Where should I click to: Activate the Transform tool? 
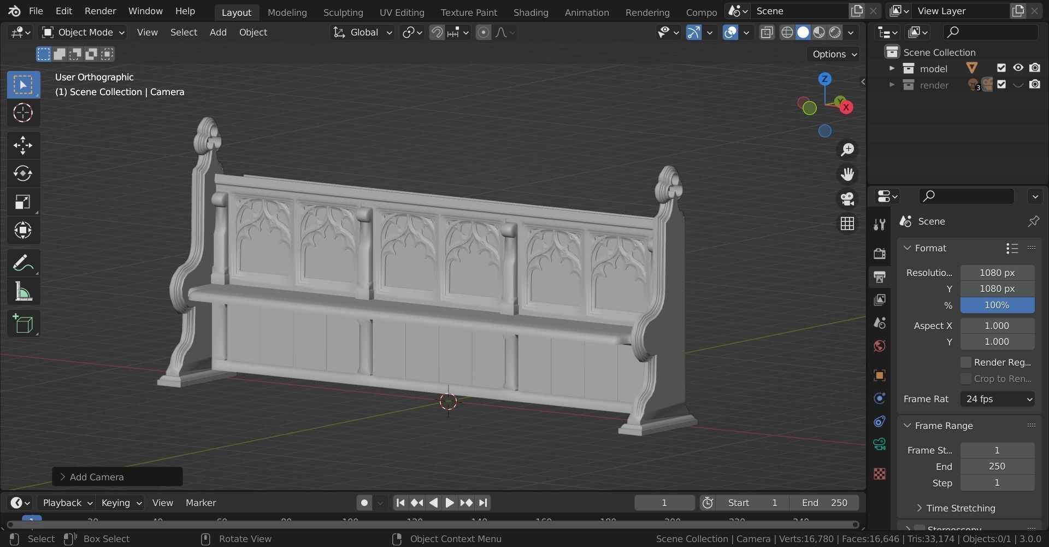(x=23, y=230)
